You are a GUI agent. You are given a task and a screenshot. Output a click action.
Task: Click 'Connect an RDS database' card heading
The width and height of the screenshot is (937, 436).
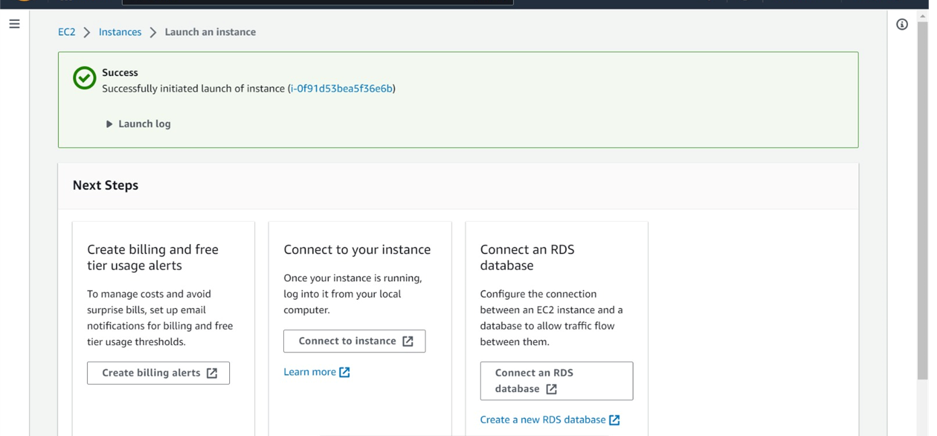click(527, 257)
